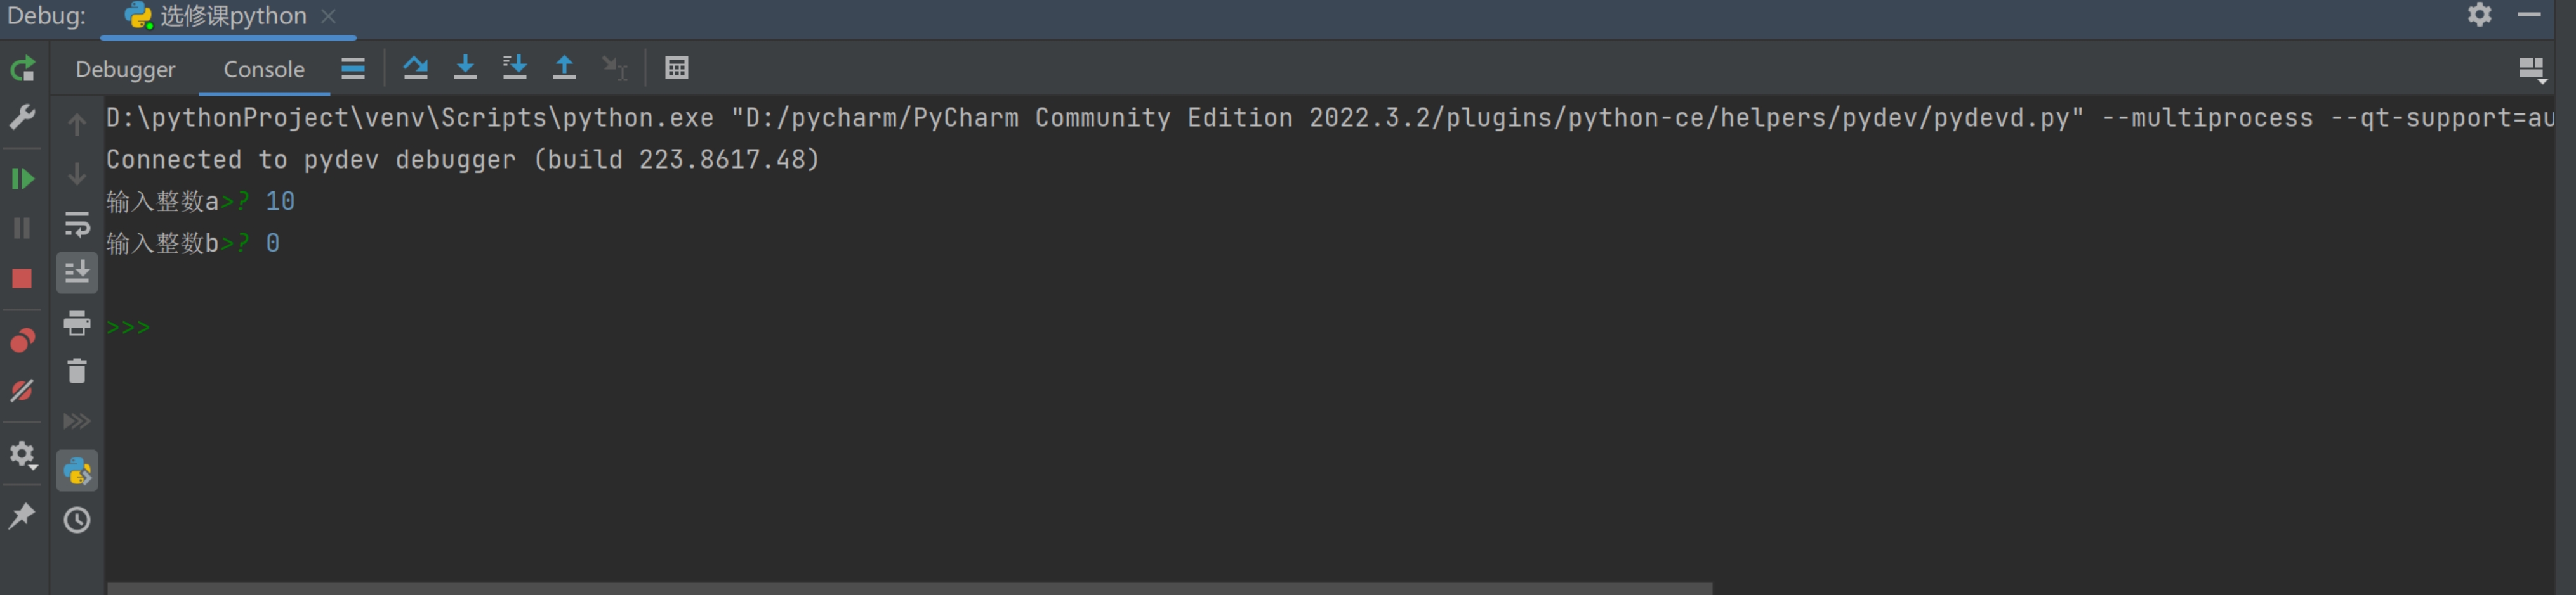Close the 选修课python debug tab

click(x=328, y=16)
